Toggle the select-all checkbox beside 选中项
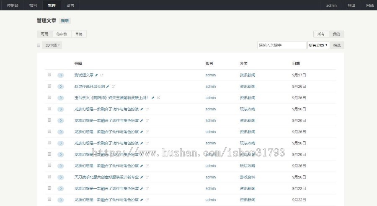Viewport: 377px width, 206px height. tap(39, 45)
